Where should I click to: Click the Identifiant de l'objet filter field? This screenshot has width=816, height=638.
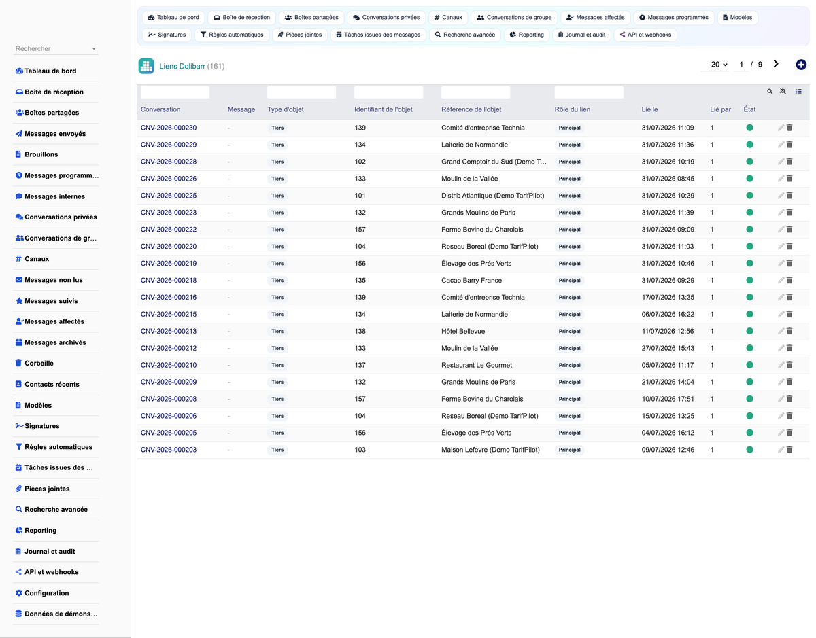[388, 92]
